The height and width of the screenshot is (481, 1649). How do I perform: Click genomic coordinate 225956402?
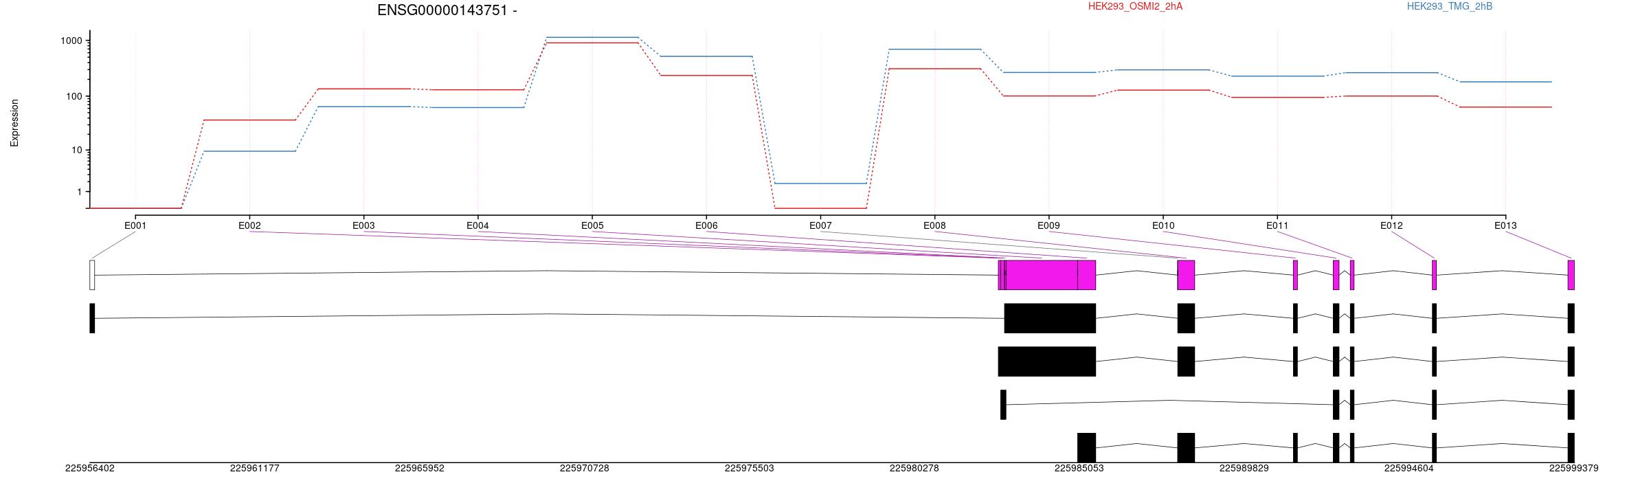(90, 469)
